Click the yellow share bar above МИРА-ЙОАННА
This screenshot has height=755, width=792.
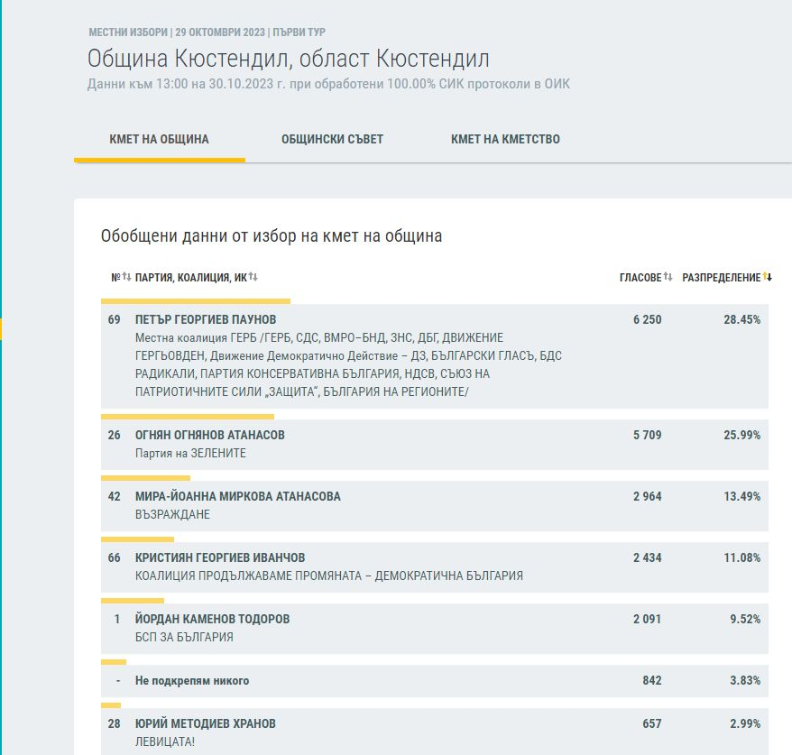pyautogui.click(x=145, y=478)
